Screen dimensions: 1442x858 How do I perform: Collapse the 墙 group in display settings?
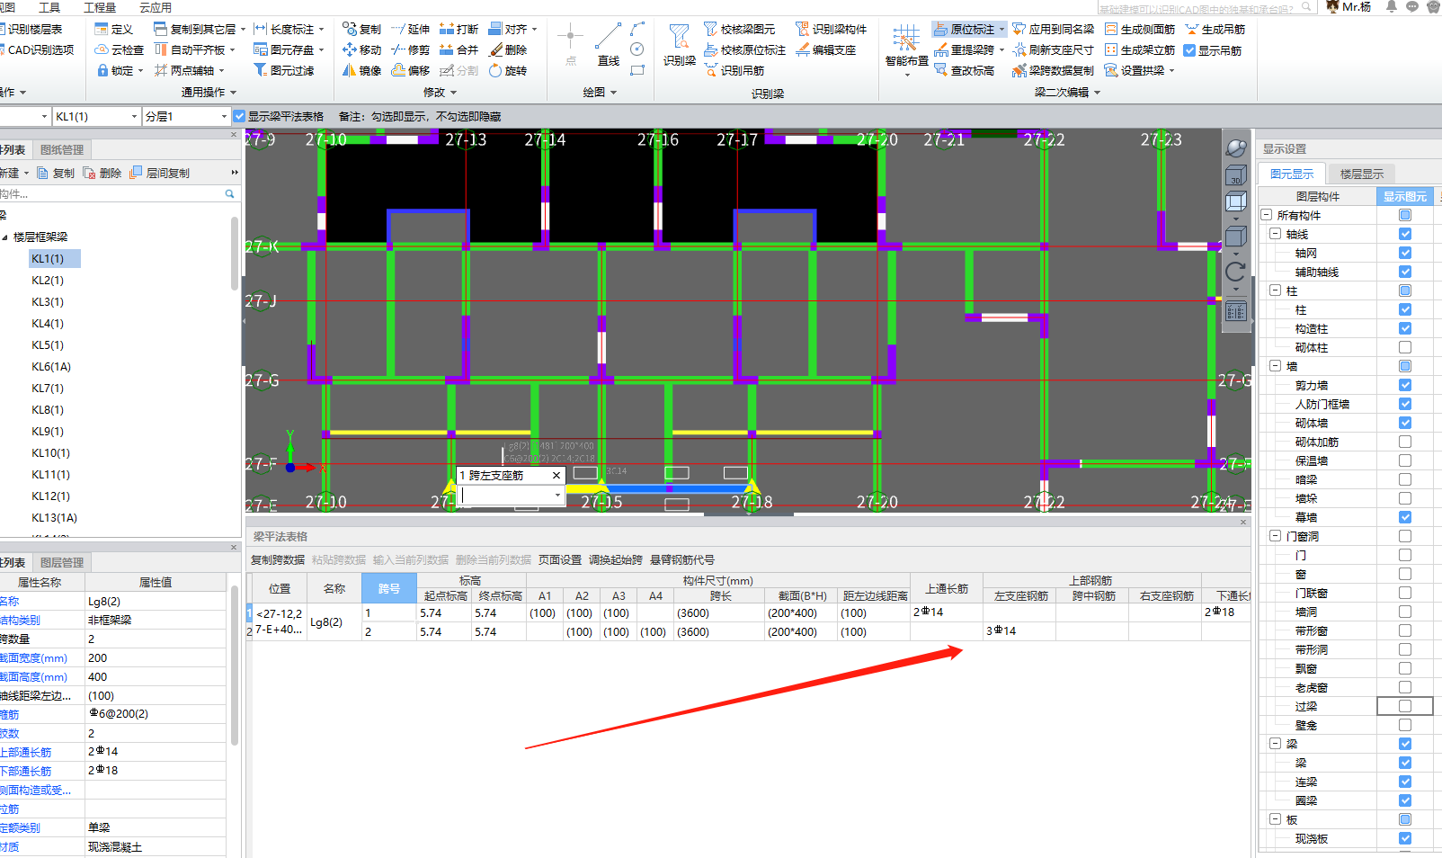click(x=1275, y=366)
